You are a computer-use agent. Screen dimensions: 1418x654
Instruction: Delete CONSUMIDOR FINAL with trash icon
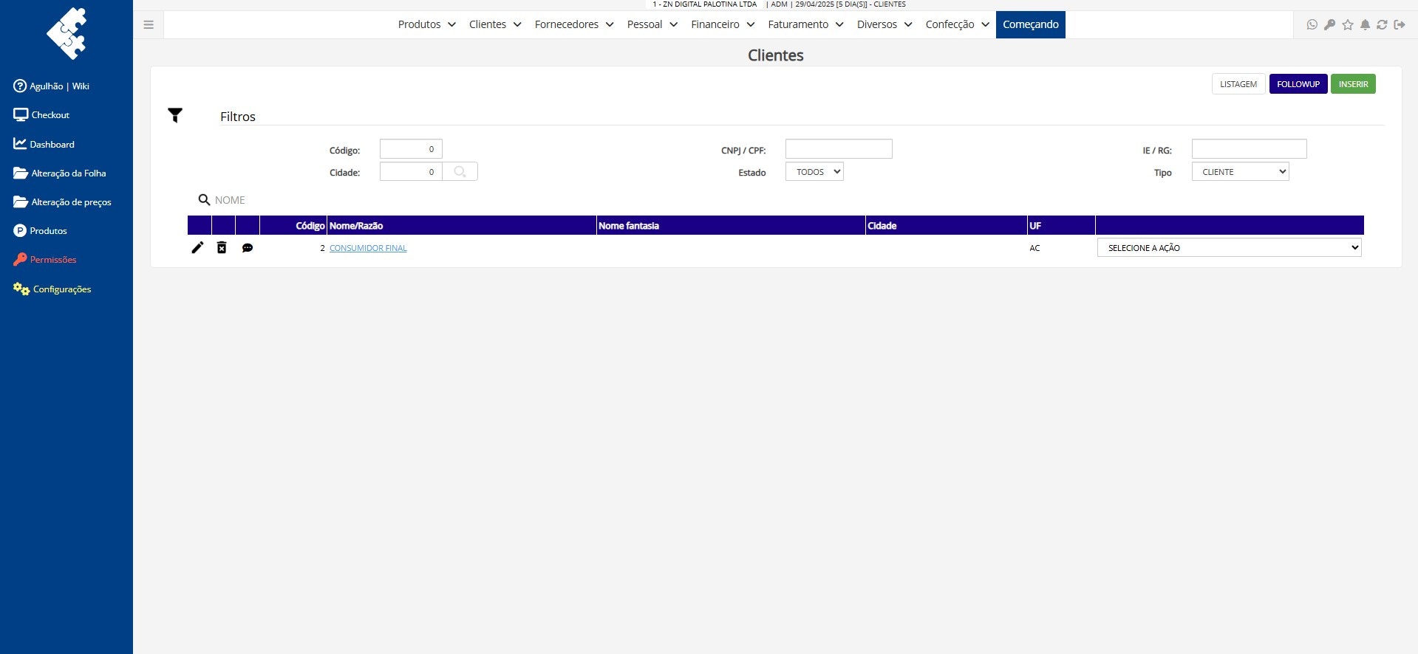tap(222, 247)
